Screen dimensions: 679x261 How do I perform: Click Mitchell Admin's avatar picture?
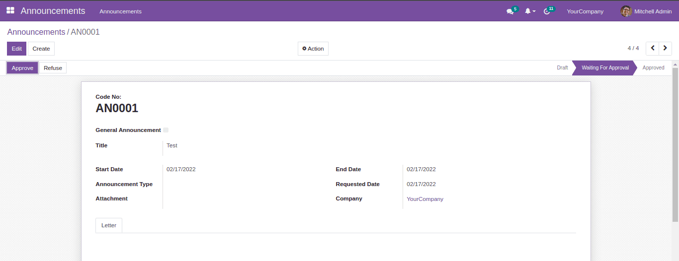626,11
